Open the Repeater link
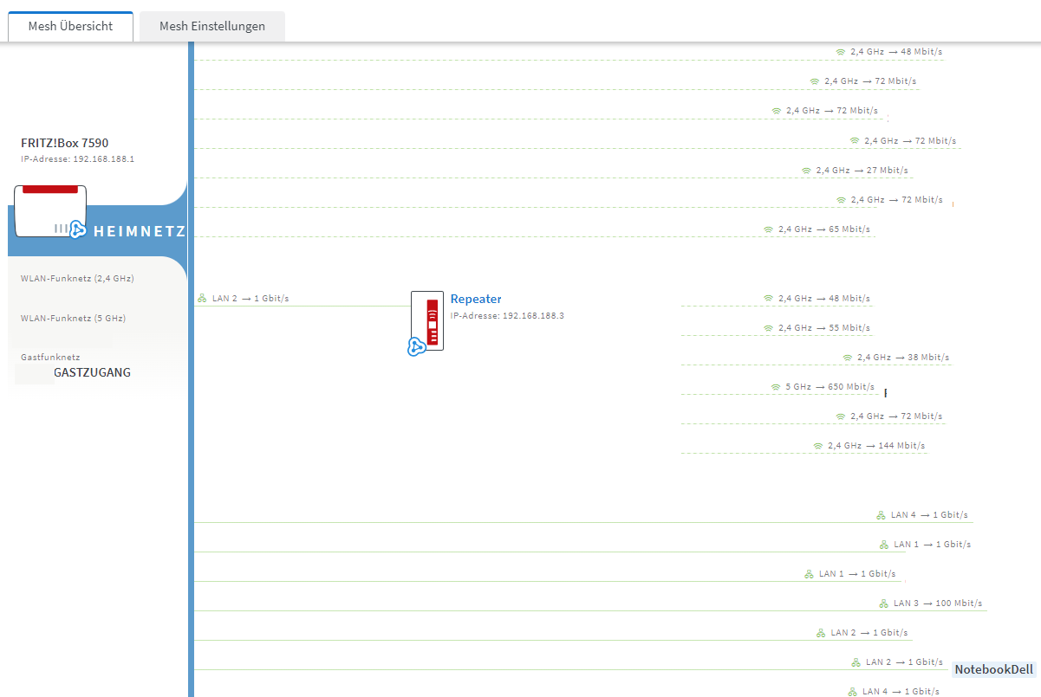 [x=476, y=299]
